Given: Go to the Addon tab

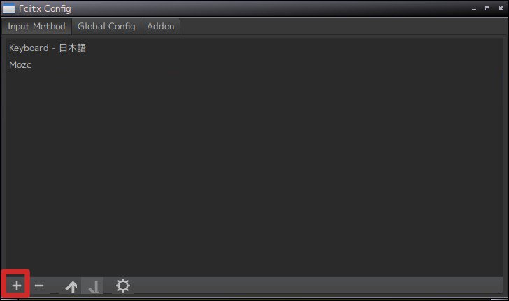Looking at the screenshot, I should [160, 27].
